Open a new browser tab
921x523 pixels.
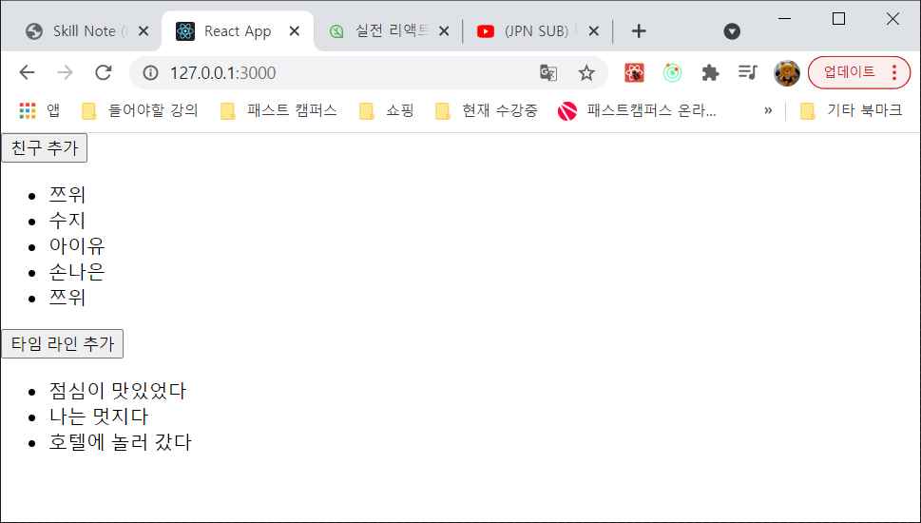coord(639,31)
